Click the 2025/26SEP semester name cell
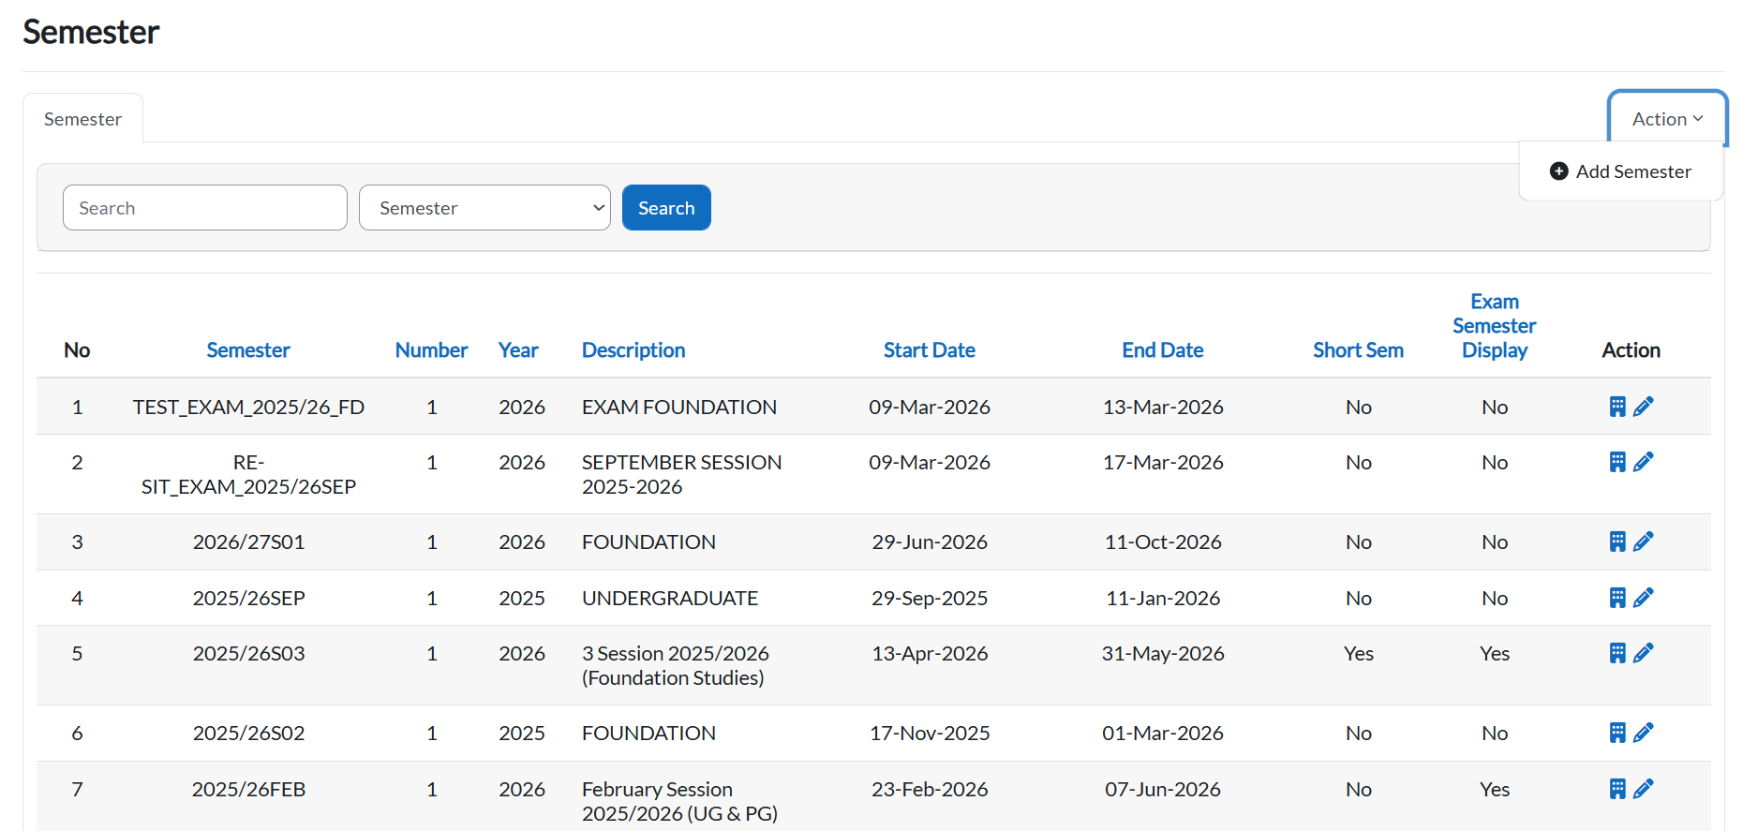This screenshot has width=1743, height=831. 248,598
